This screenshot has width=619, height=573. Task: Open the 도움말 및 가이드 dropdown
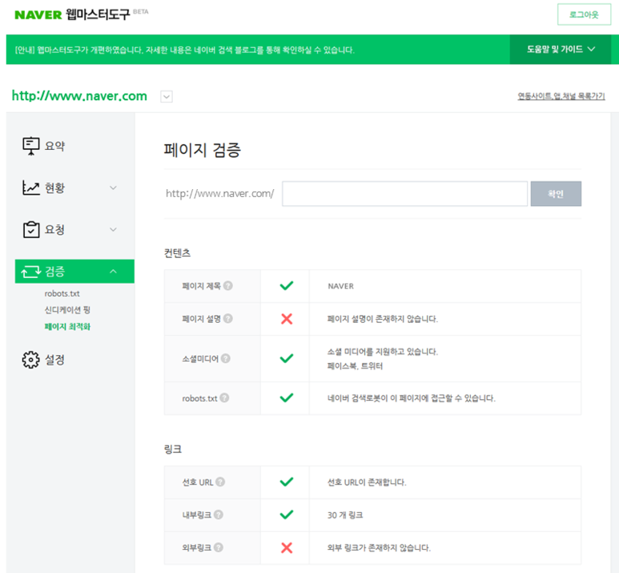561,50
